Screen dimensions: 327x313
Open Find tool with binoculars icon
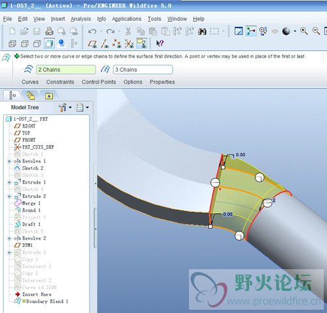tap(202, 31)
